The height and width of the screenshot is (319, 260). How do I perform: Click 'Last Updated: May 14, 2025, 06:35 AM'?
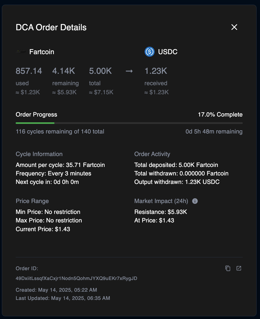(x=63, y=298)
